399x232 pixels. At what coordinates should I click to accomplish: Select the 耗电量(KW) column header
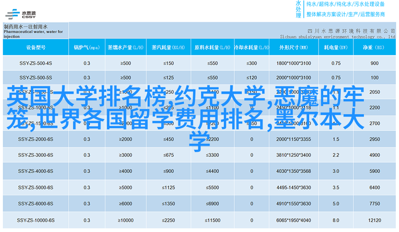click(x=336, y=48)
